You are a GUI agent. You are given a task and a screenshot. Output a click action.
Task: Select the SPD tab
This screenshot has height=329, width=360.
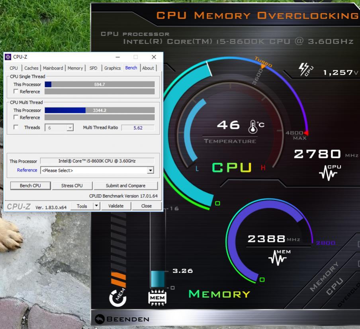point(93,68)
